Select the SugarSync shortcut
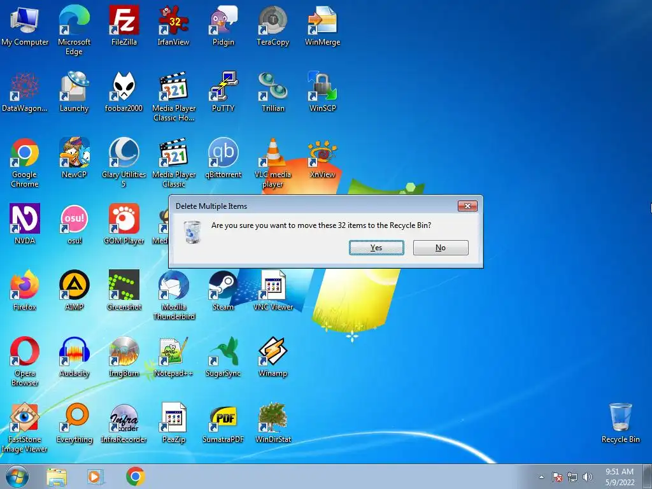652x489 pixels. (223, 357)
